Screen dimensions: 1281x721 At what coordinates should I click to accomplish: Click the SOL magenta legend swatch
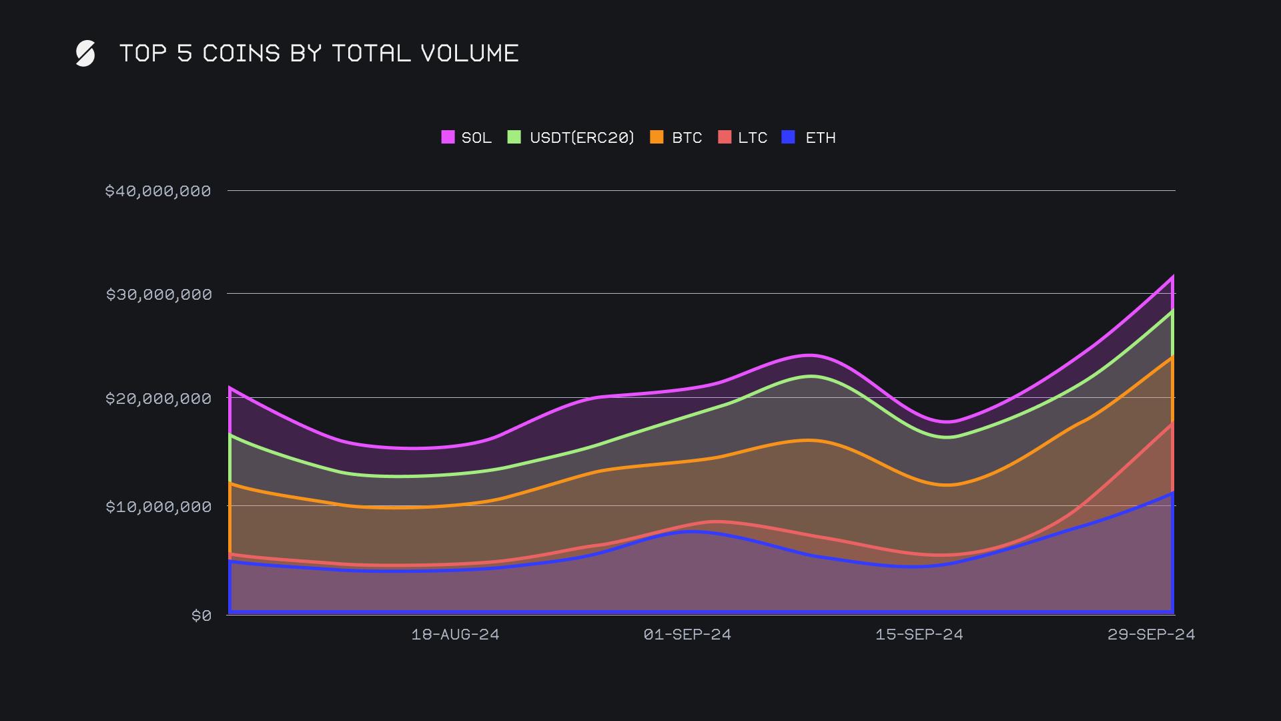[448, 138]
